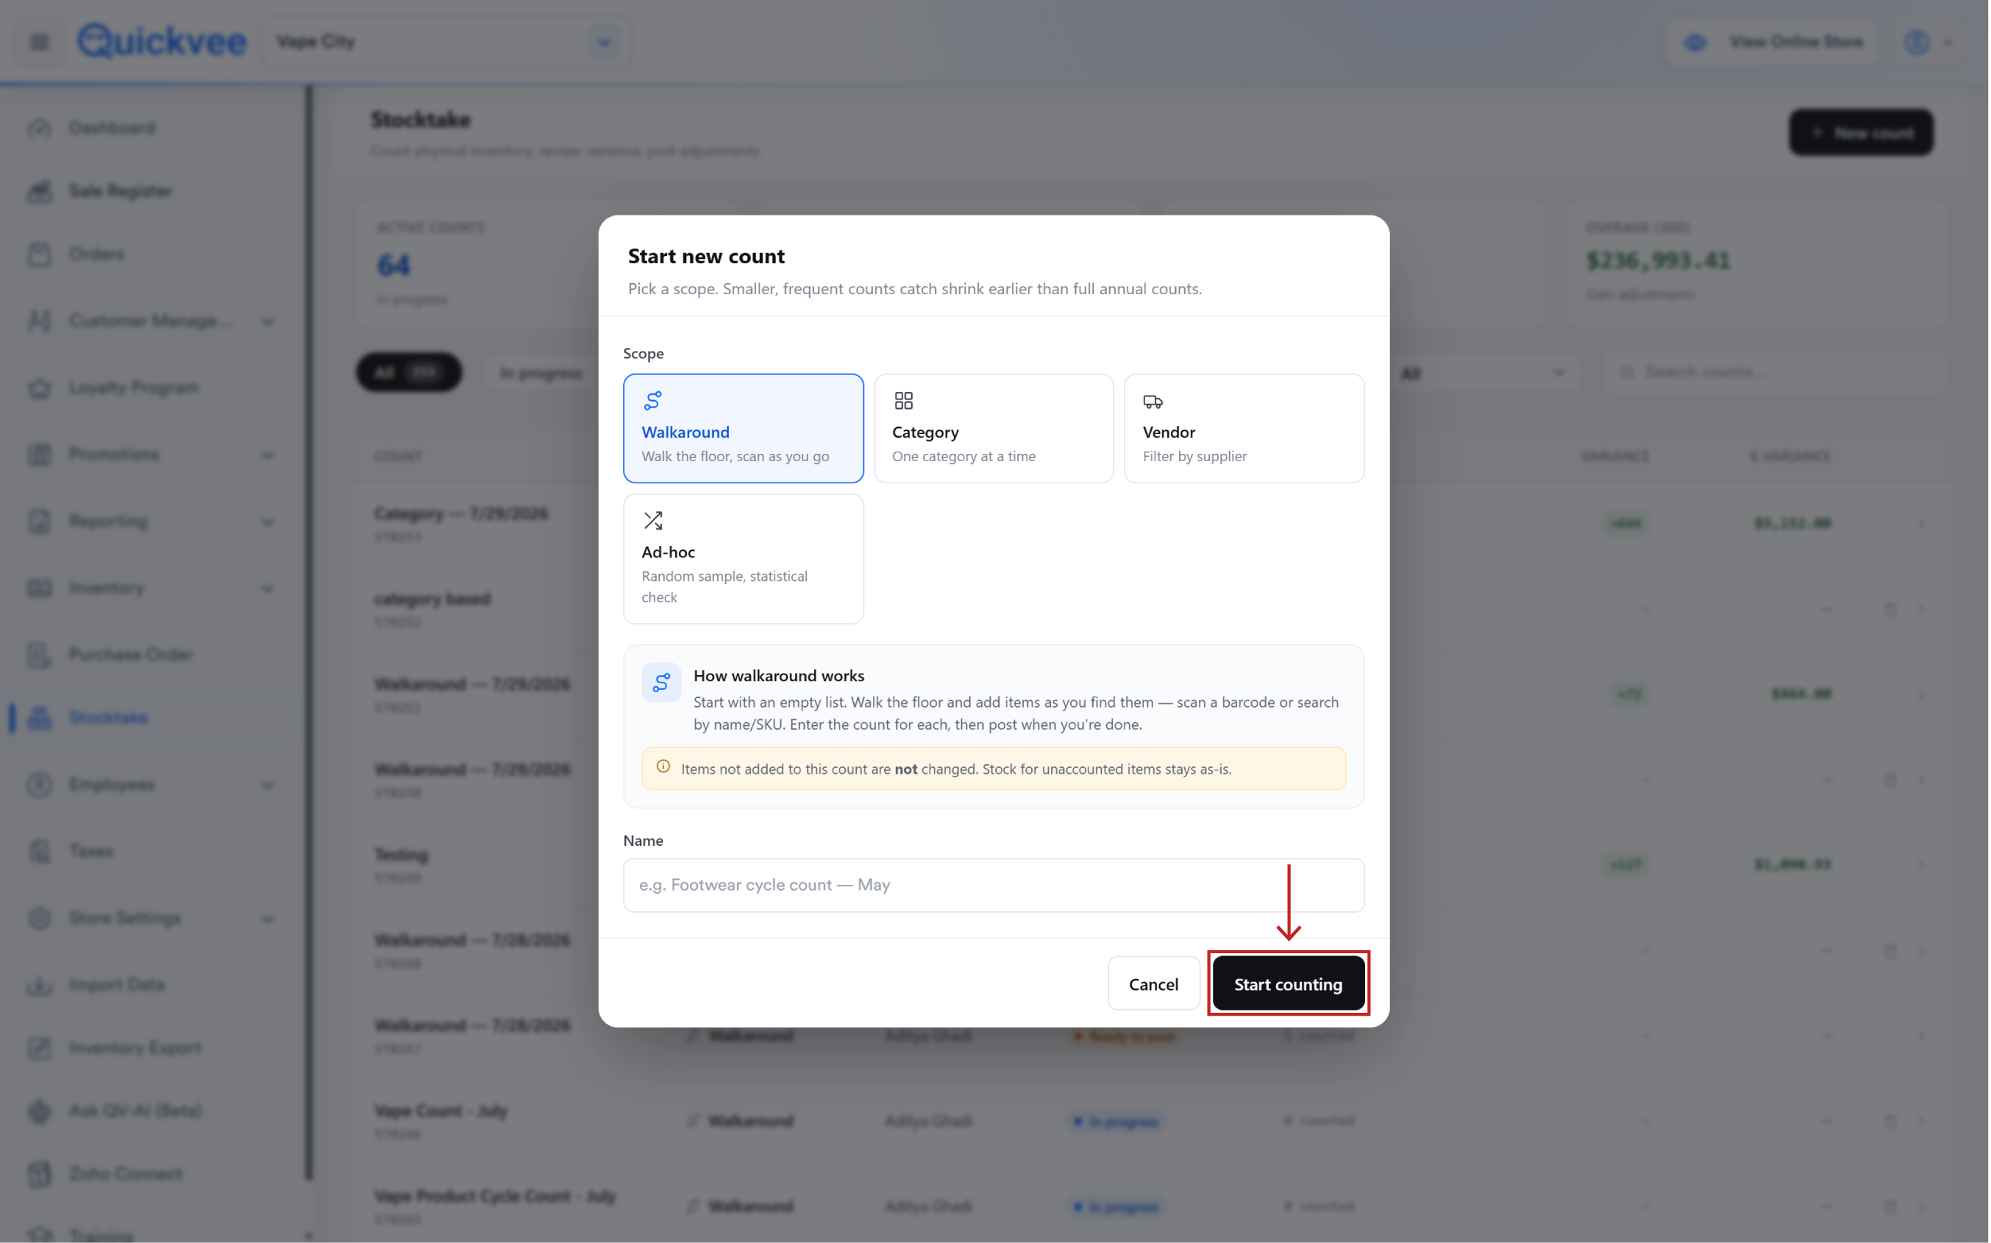Click the View Online Store button

(1772, 42)
